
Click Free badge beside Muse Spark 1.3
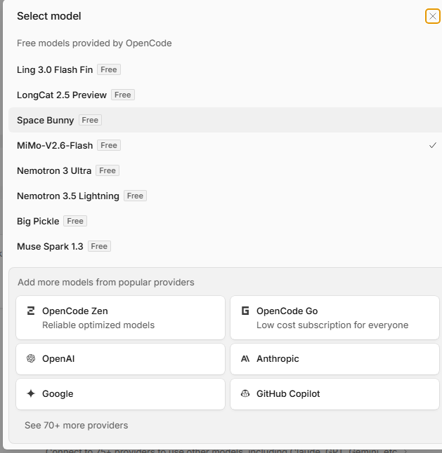99,246
